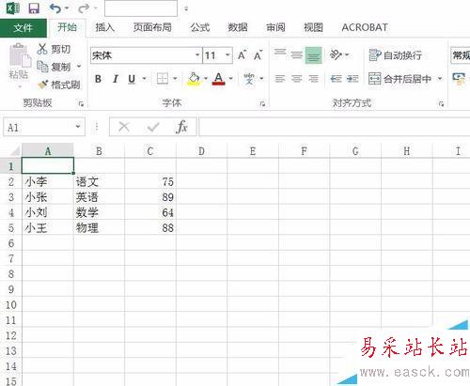
Task: Select the cell with value 64
Action: tap(150, 212)
